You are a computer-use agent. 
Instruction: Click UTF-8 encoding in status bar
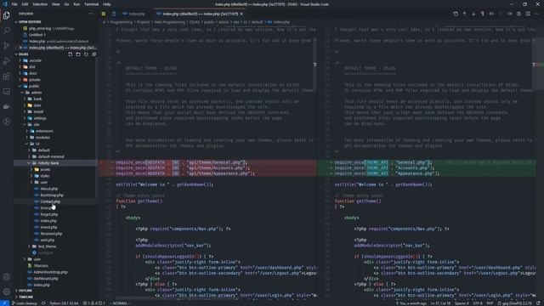[478, 303]
